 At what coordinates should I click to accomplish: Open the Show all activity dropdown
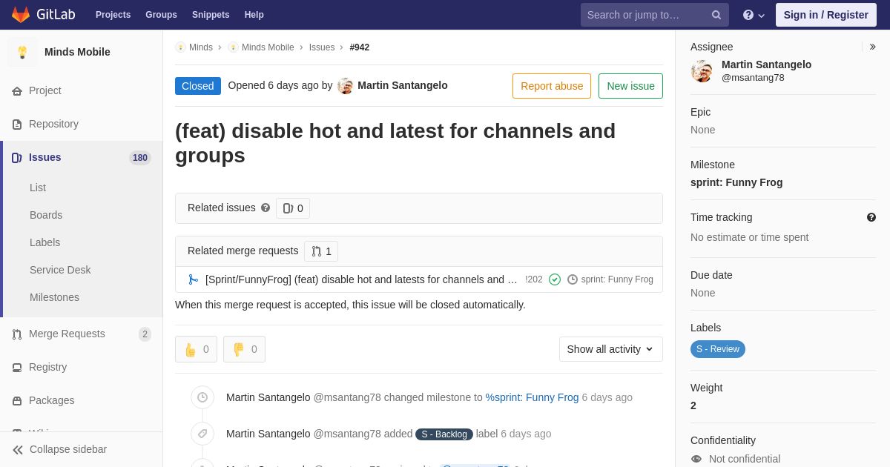coord(611,349)
